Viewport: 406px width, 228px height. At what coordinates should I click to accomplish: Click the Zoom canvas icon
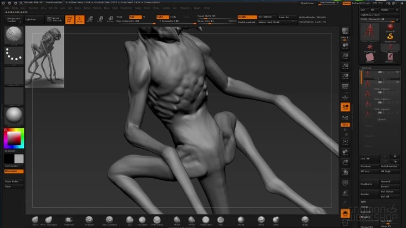coord(345,56)
